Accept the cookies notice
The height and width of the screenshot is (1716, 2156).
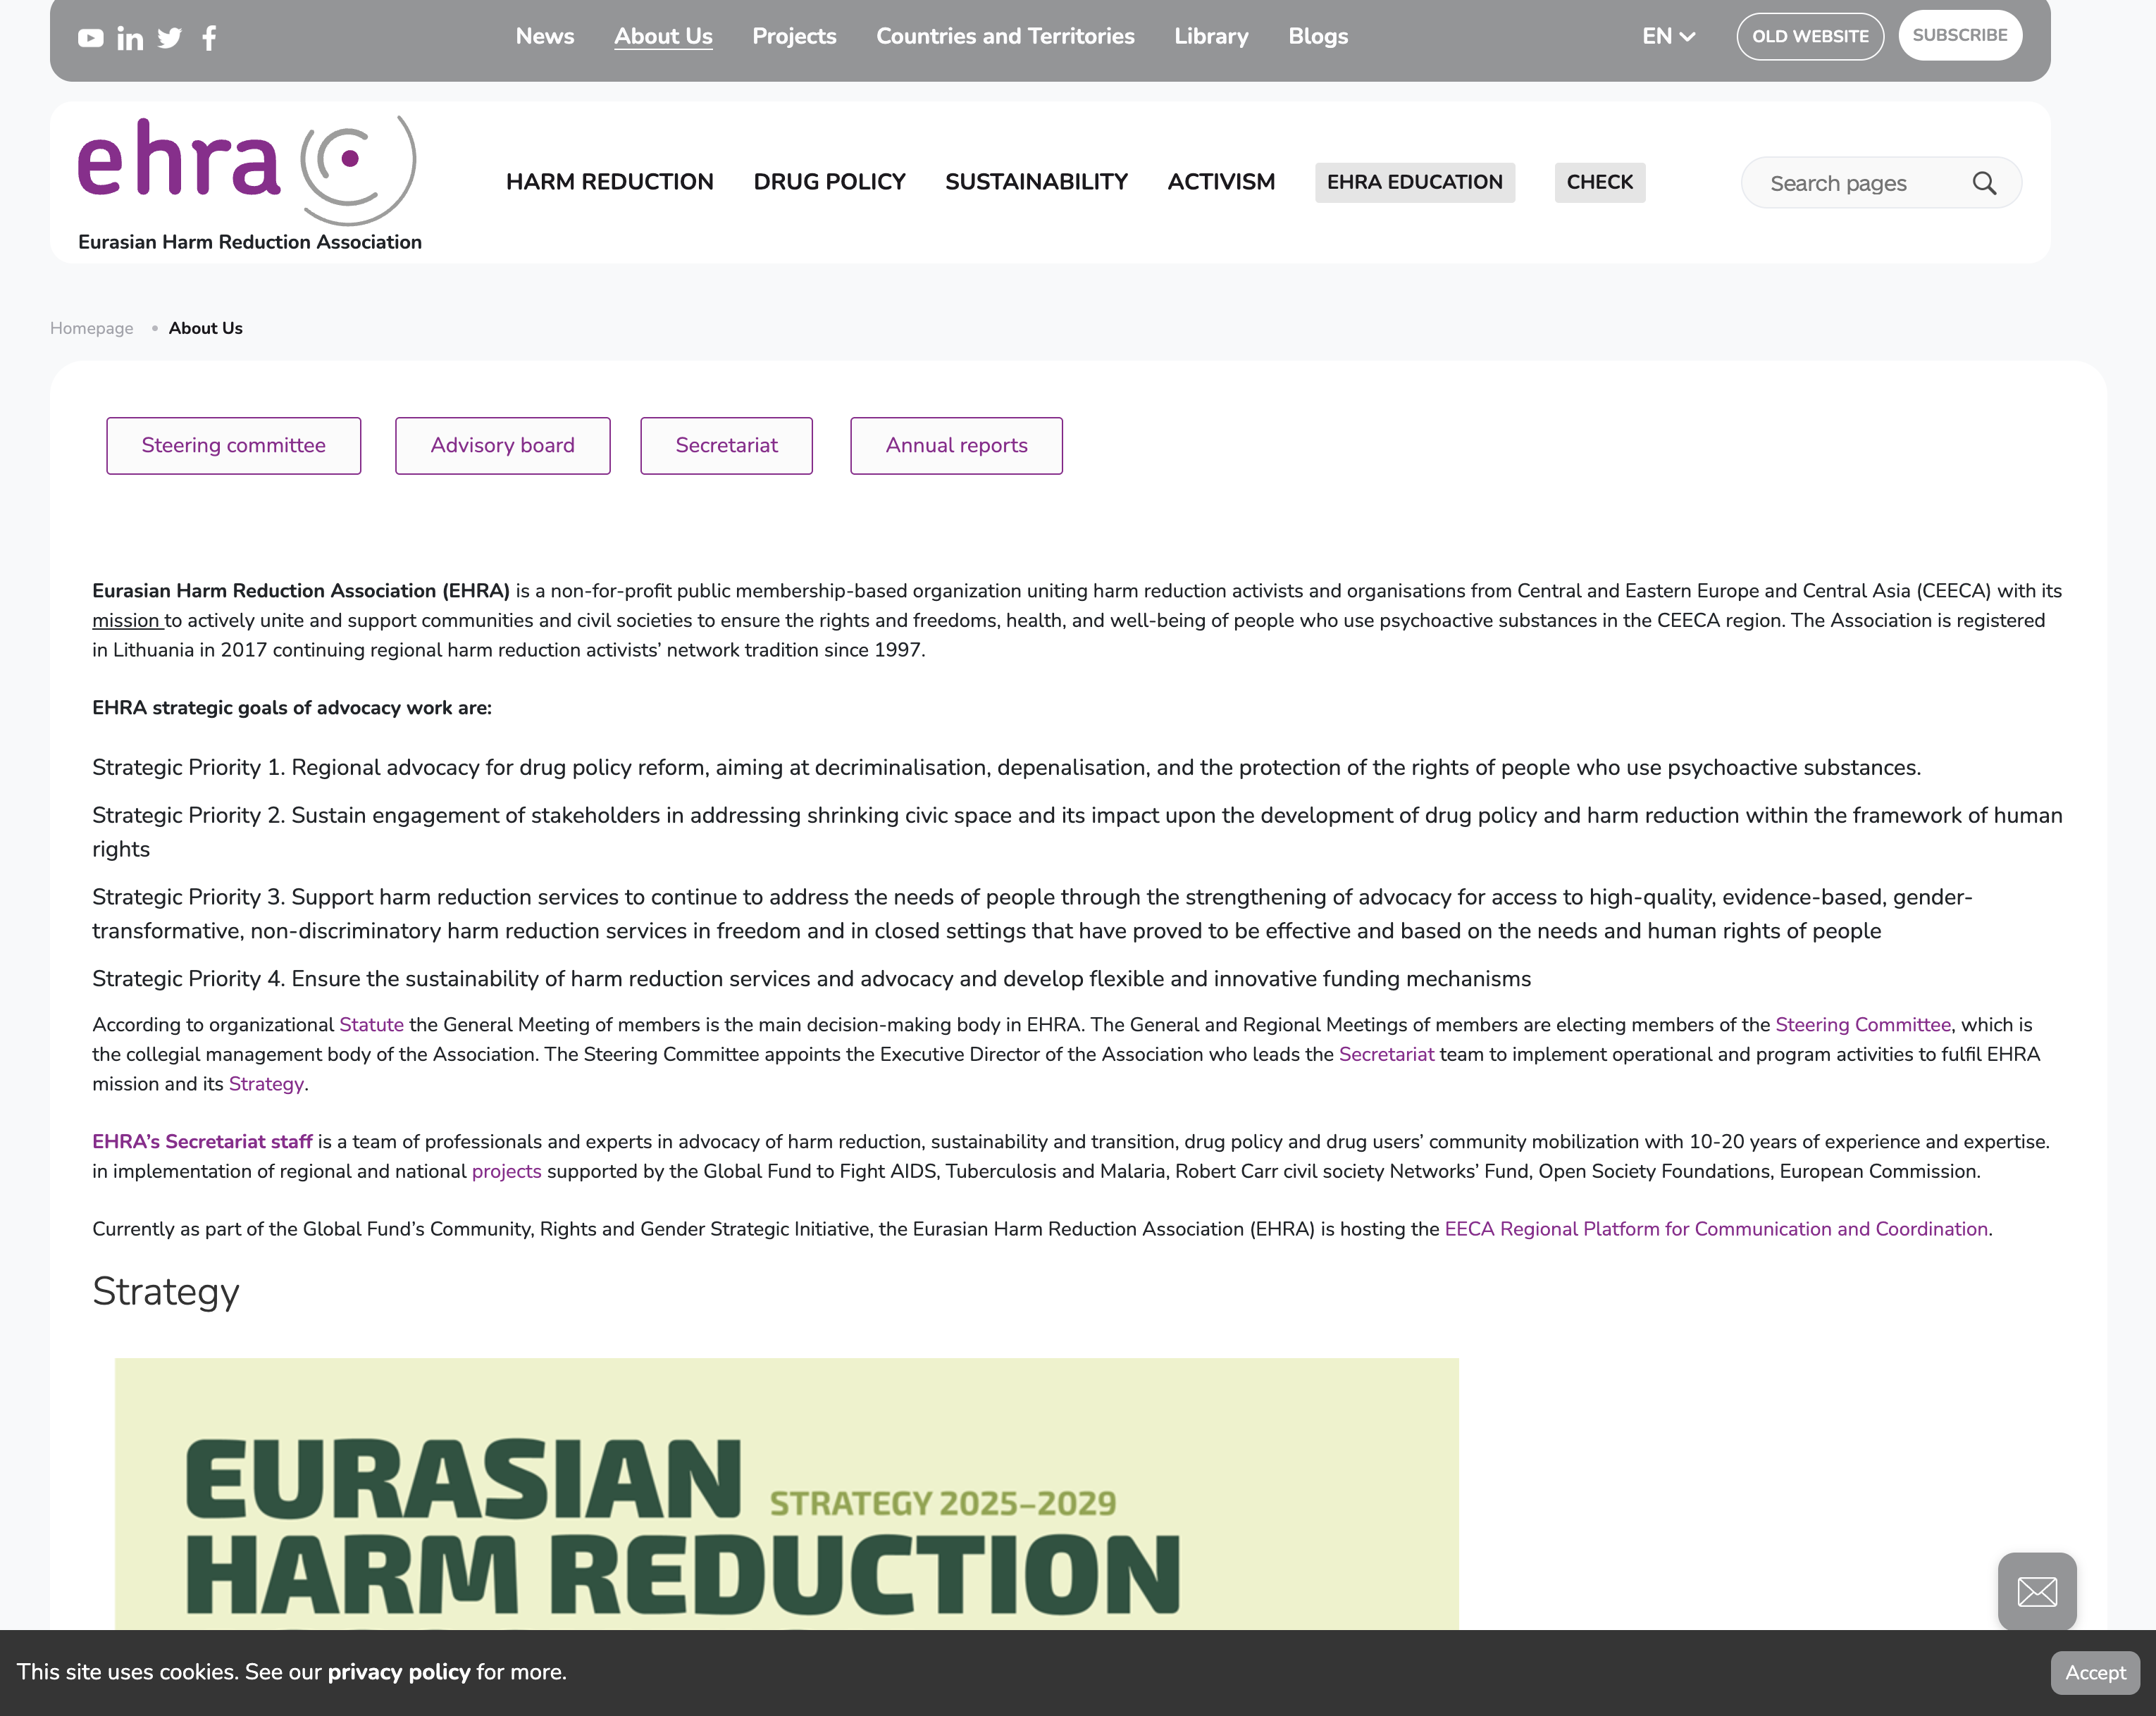[x=2095, y=1672]
